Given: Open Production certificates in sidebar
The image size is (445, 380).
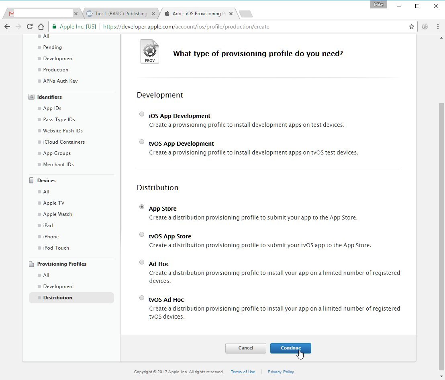Looking at the screenshot, I should (x=55, y=70).
